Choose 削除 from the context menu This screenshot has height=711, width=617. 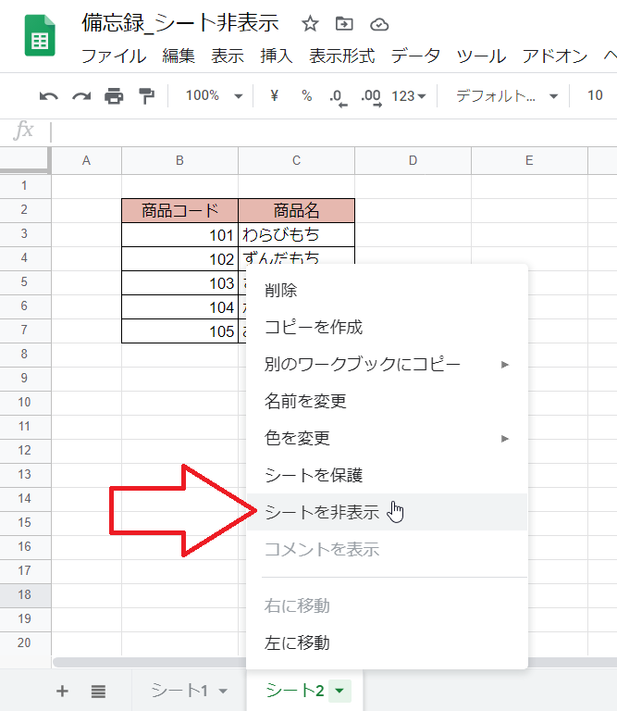click(x=387, y=290)
